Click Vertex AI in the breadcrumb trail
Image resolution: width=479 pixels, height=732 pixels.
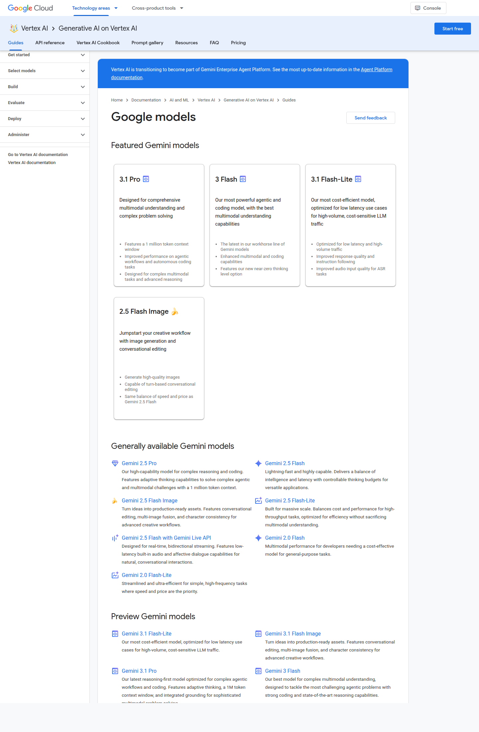coord(206,100)
